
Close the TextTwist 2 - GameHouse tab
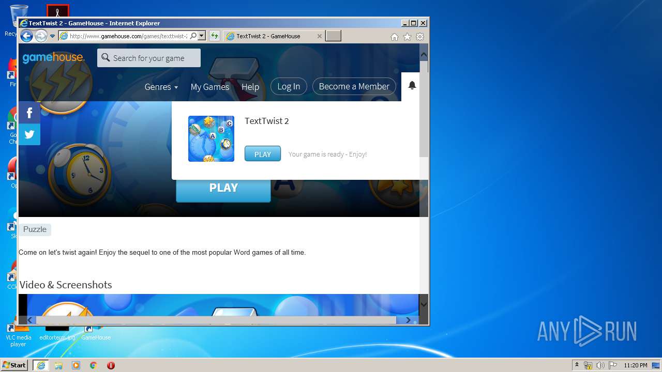coord(319,36)
